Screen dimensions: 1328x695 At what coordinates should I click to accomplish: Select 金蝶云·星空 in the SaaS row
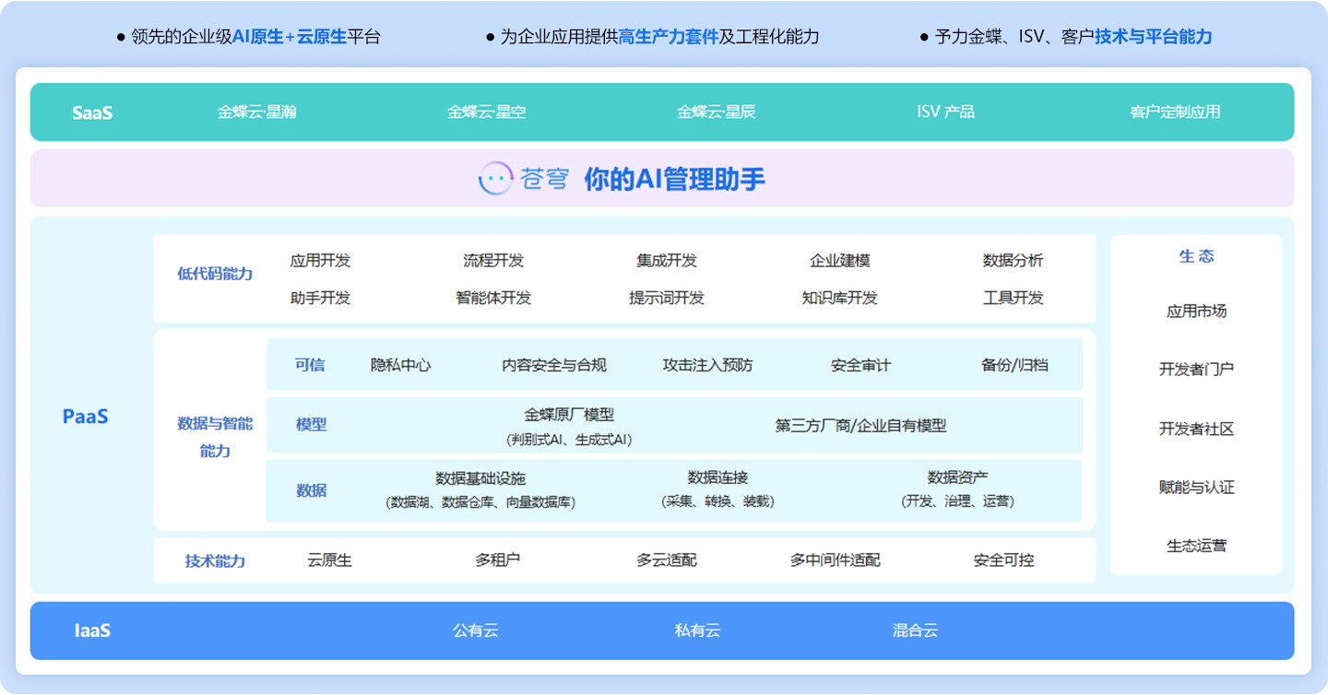coord(487,112)
